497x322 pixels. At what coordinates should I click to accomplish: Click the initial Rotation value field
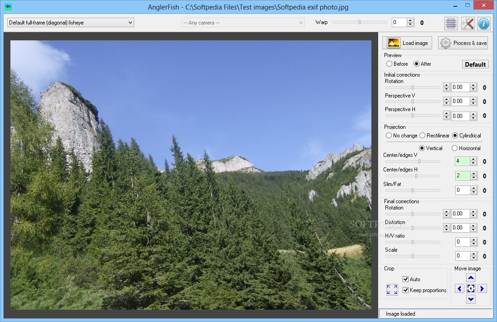click(460, 87)
